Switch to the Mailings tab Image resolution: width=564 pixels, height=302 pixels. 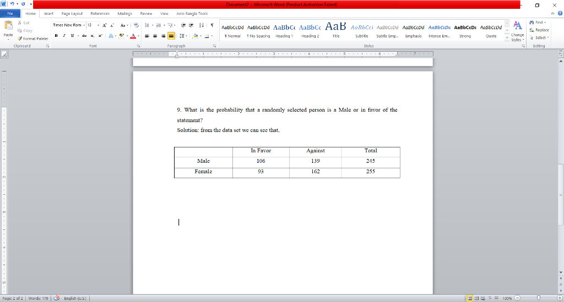(x=125, y=13)
